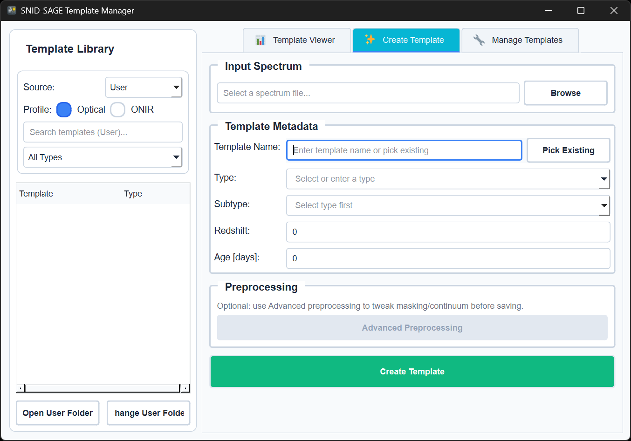Open the Source combo box showing User

144,87
